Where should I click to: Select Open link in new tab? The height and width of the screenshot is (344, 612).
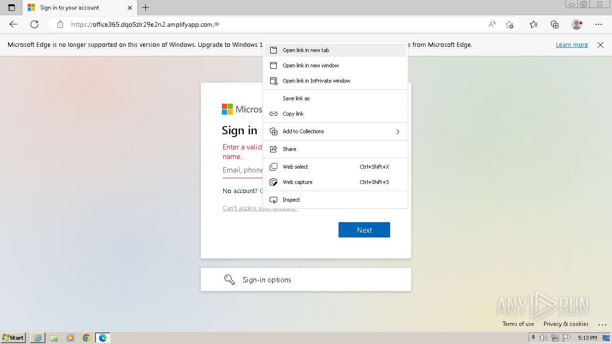point(335,50)
